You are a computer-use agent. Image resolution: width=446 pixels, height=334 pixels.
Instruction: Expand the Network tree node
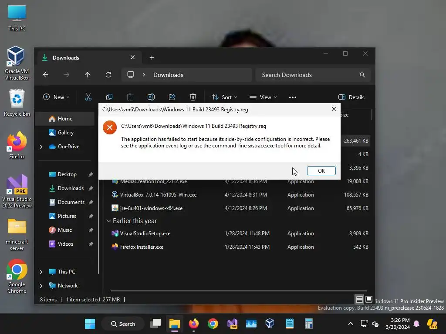point(41,286)
